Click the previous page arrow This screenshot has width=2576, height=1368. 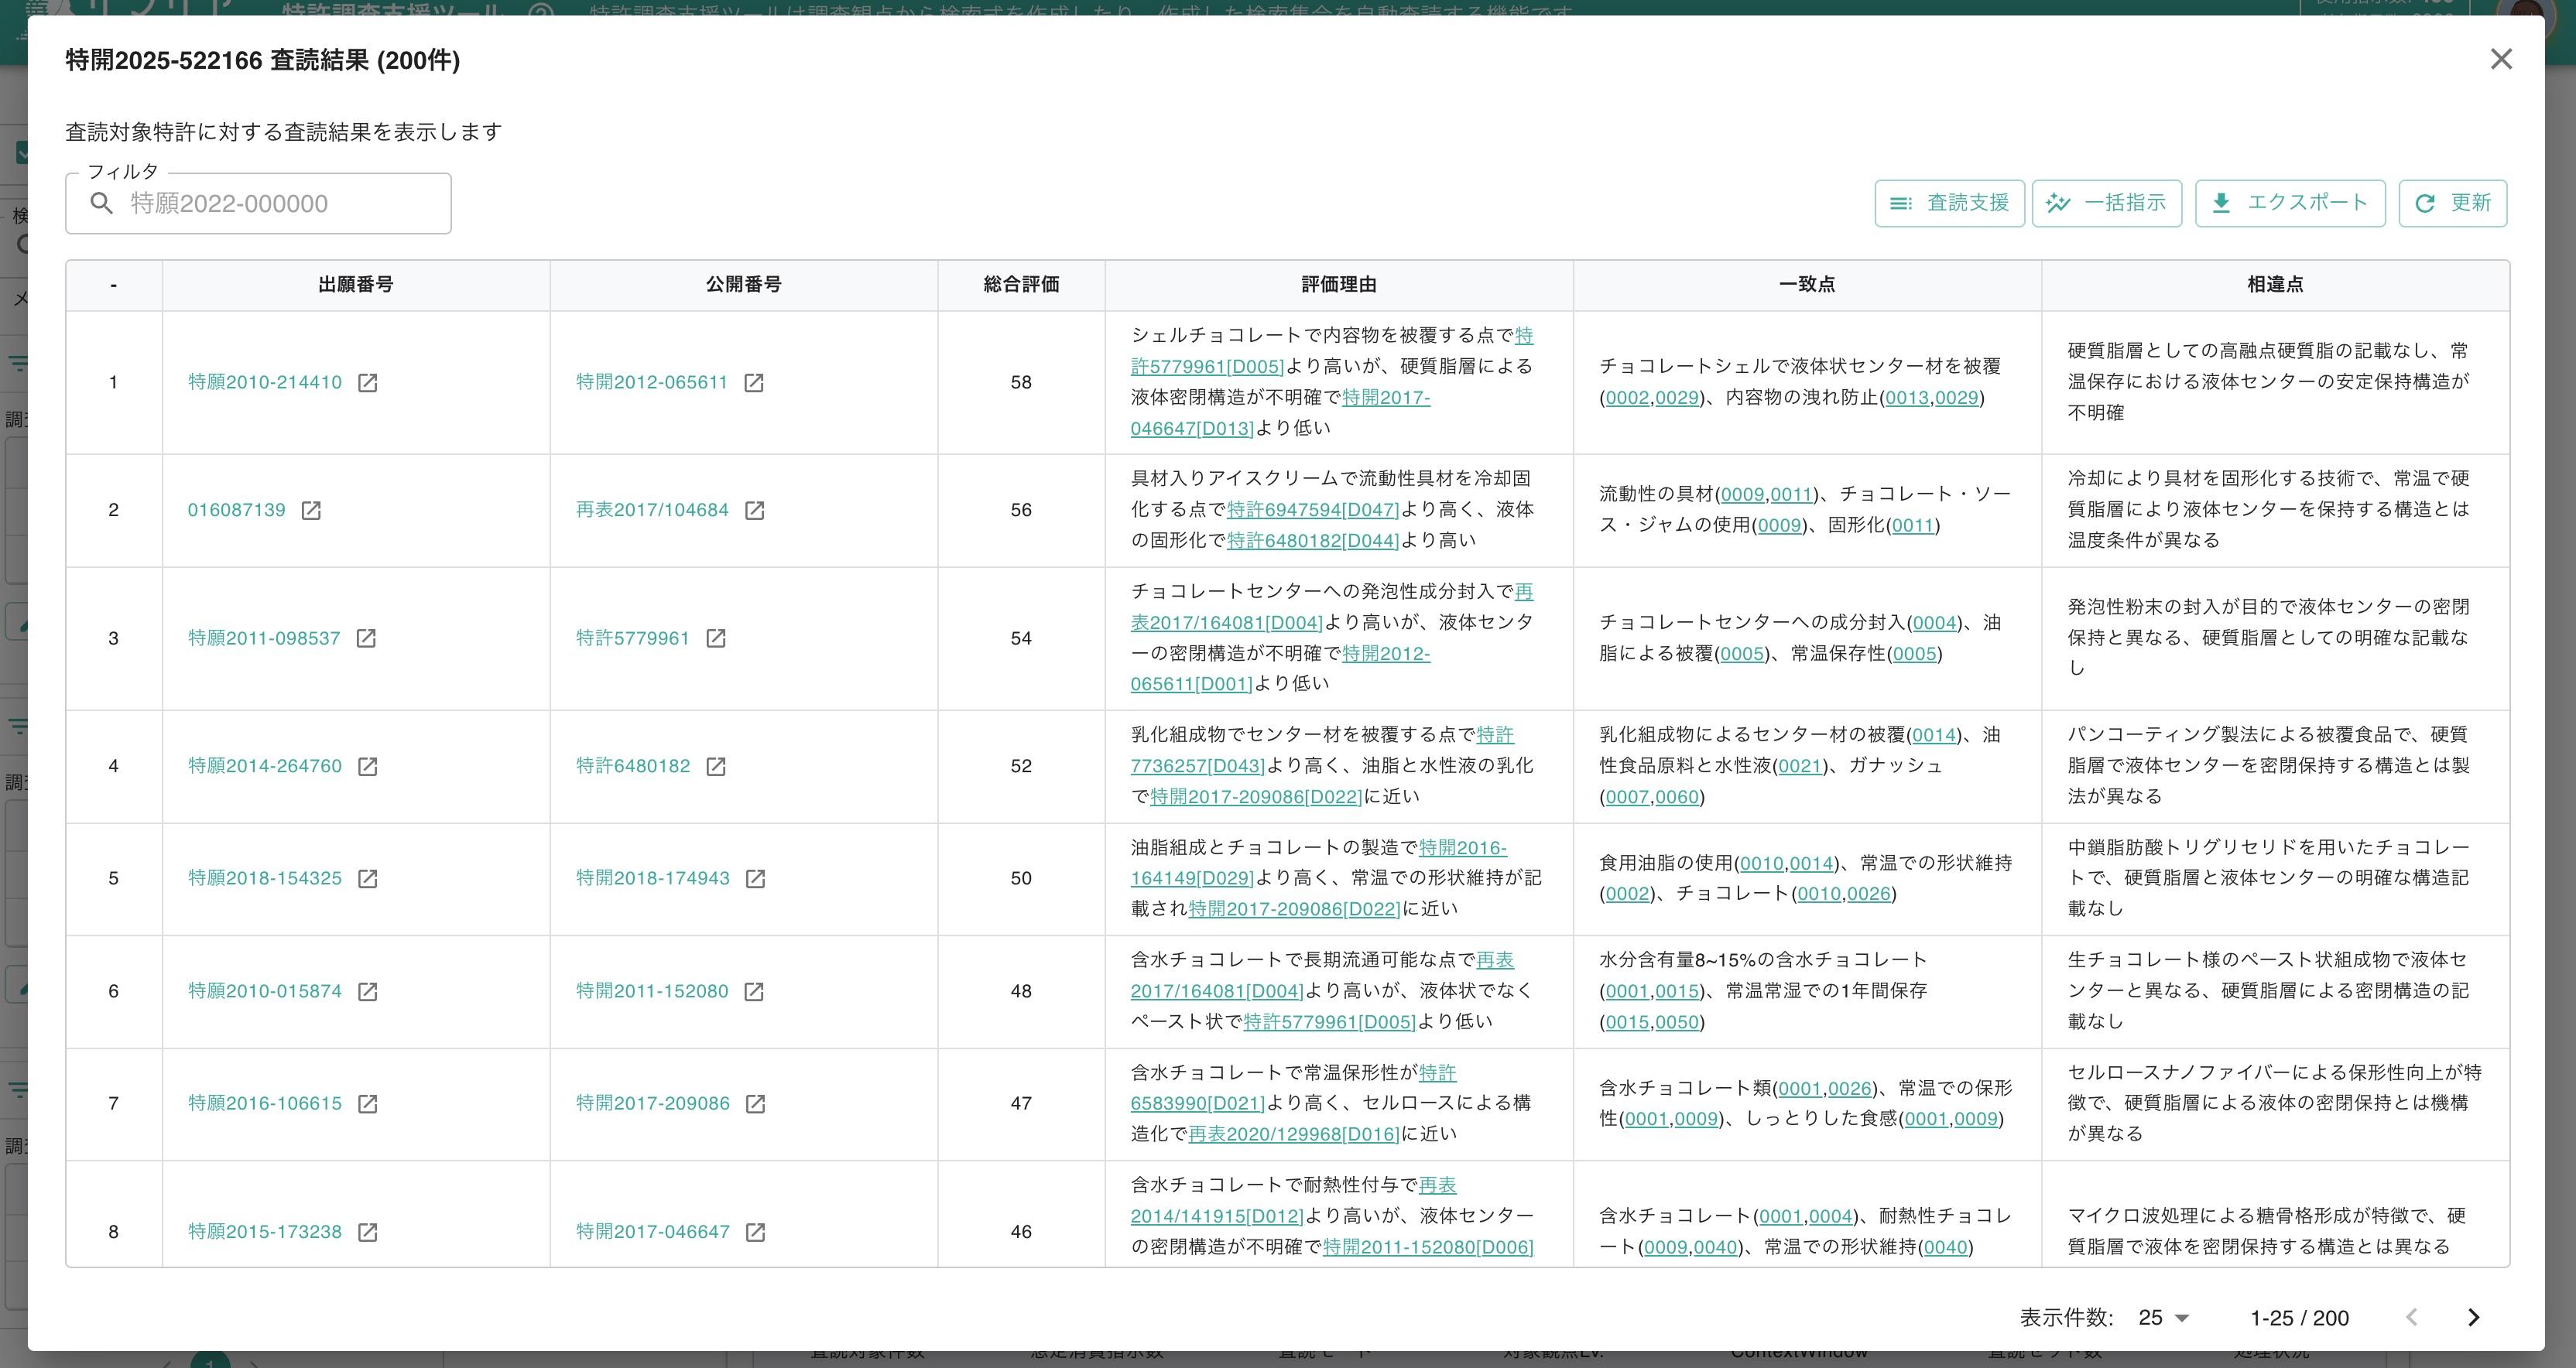tap(2411, 1317)
